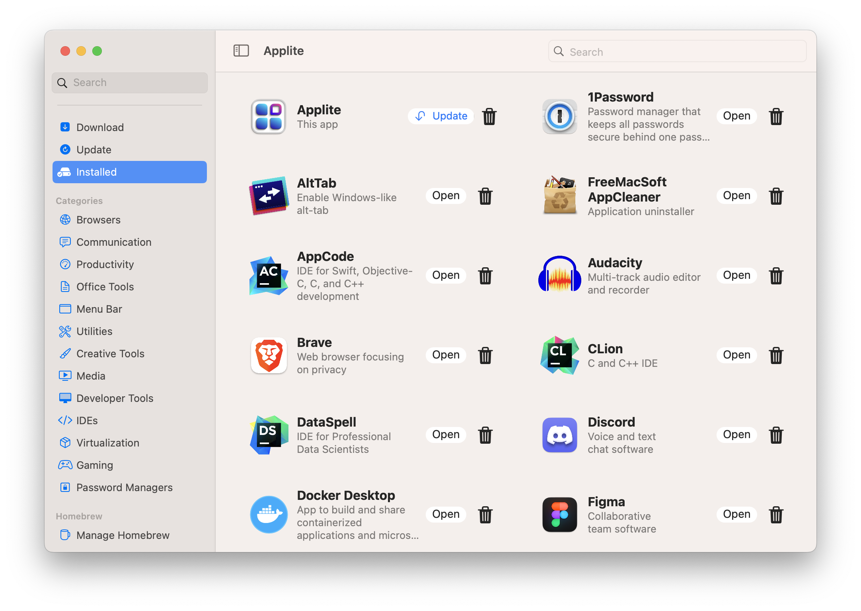Click the AppCleaner app icon

pos(560,196)
